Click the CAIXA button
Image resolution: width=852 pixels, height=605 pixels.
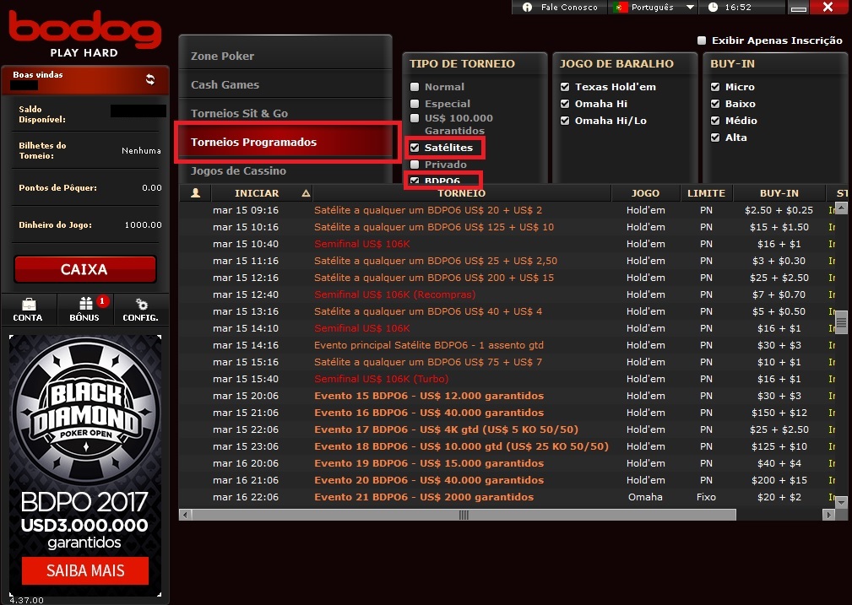coord(84,269)
